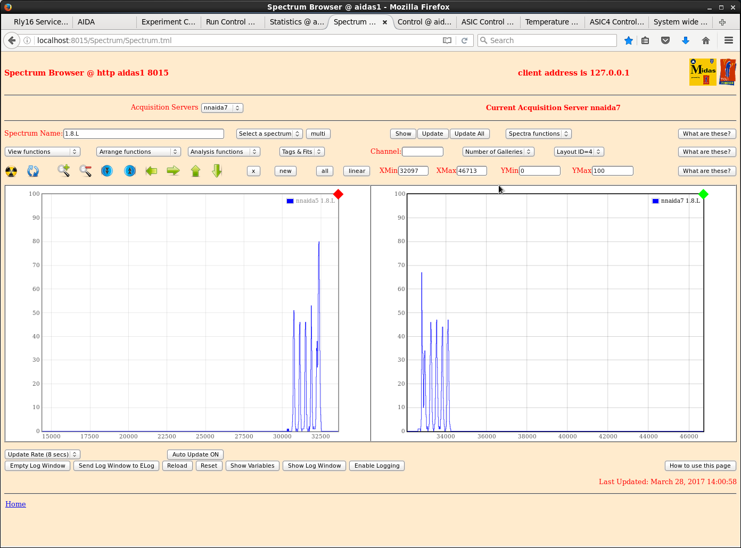This screenshot has width=741, height=548.
Task: Click the multi button
Action: (x=318, y=134)
